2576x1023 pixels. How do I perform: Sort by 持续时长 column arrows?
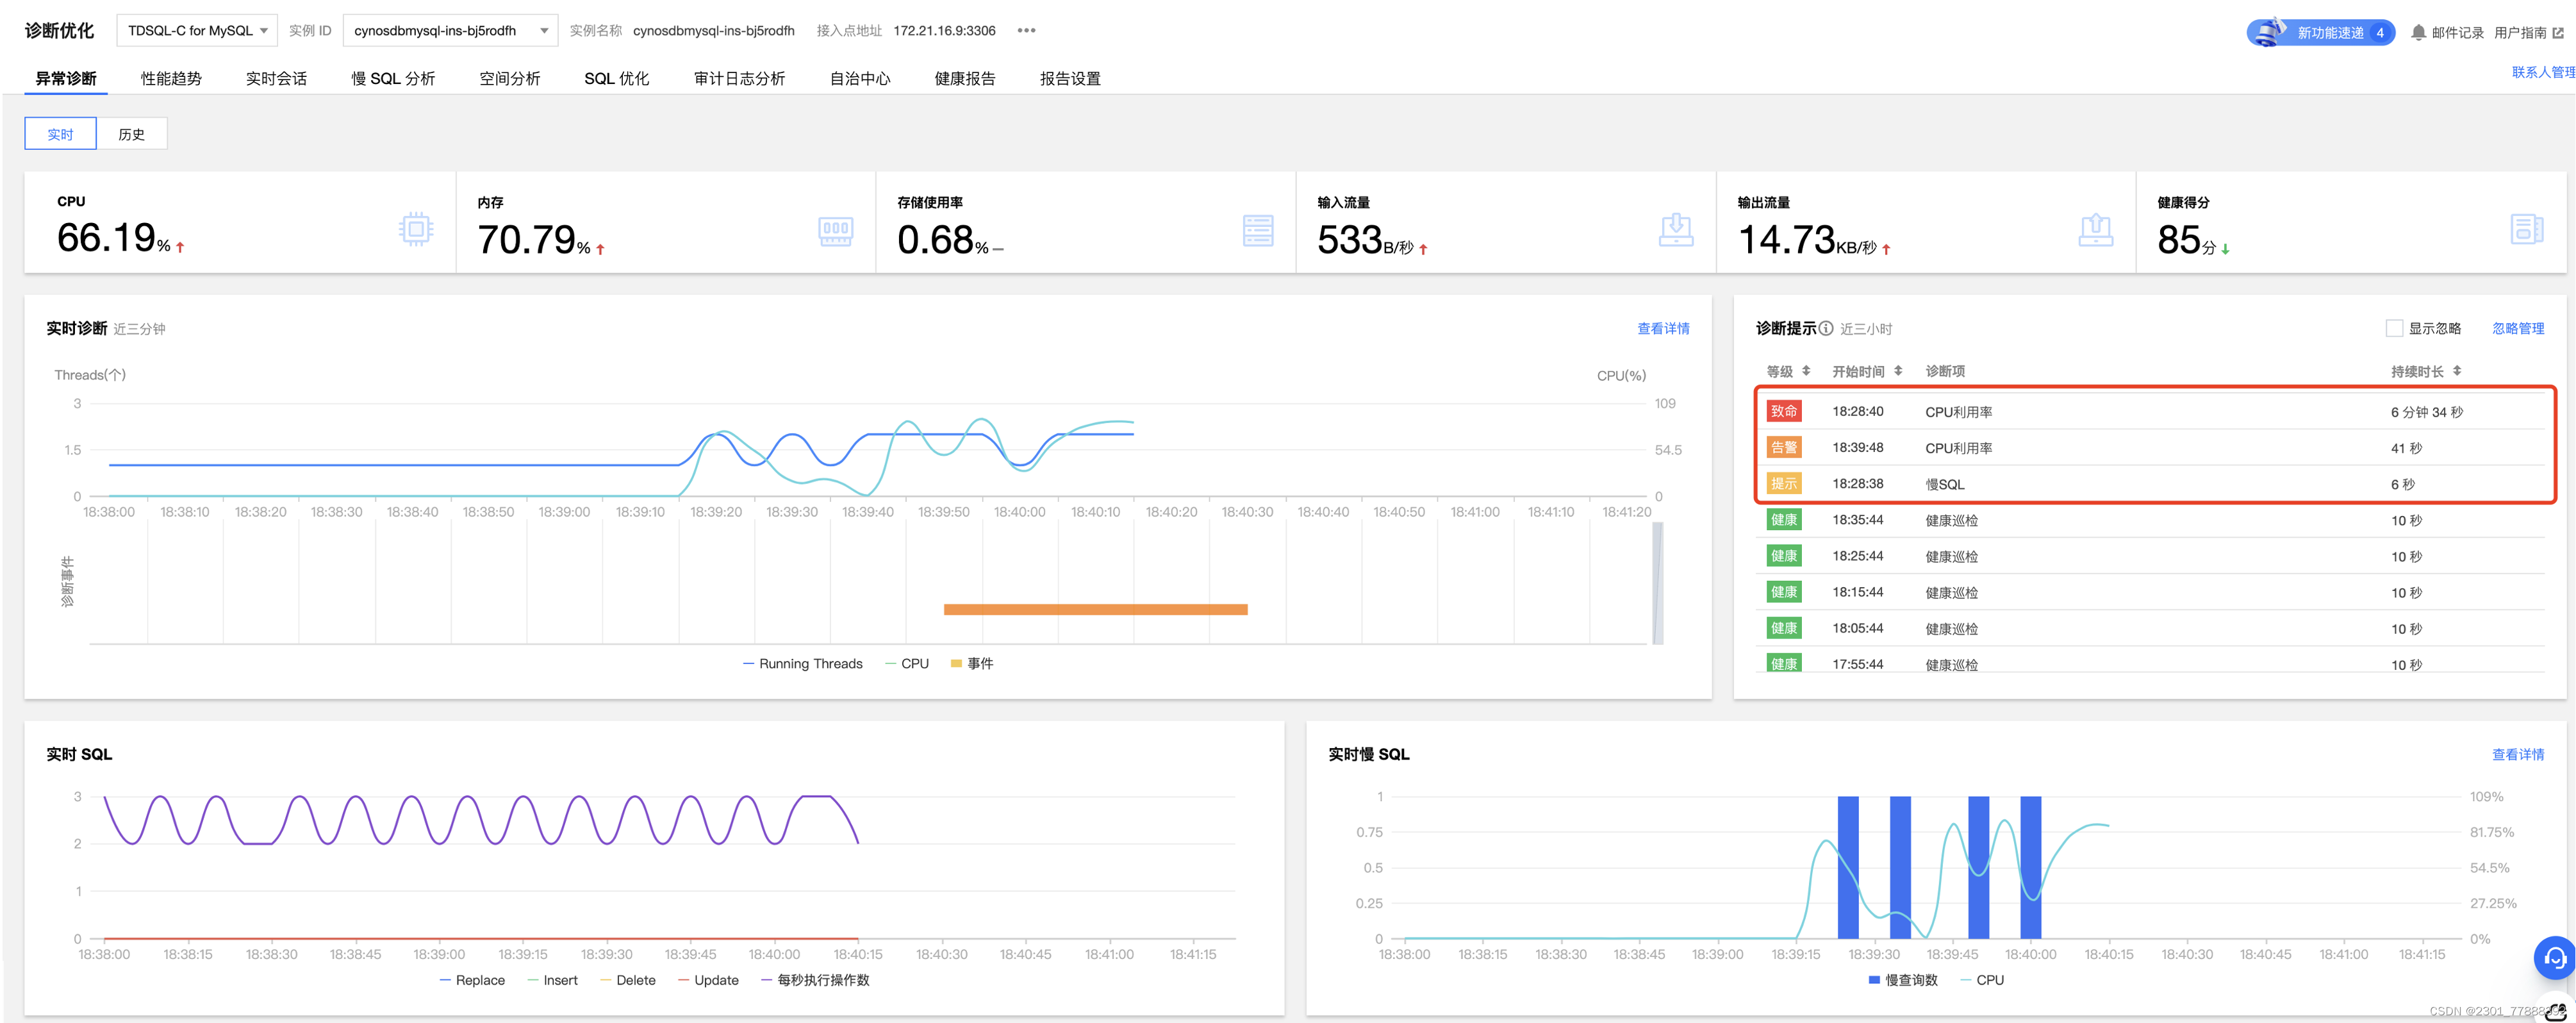pyautogui.click(x=2457, y=371)
